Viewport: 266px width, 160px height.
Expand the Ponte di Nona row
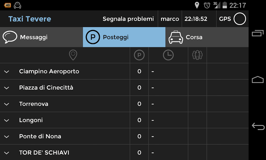[6, 137]
